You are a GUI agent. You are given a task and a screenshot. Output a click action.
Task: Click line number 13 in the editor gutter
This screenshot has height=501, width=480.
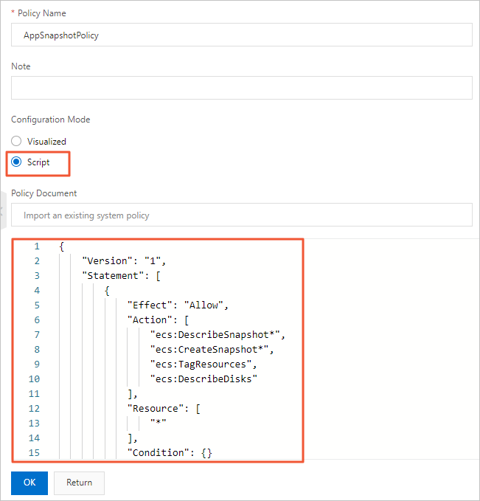[x=35, y=423]
